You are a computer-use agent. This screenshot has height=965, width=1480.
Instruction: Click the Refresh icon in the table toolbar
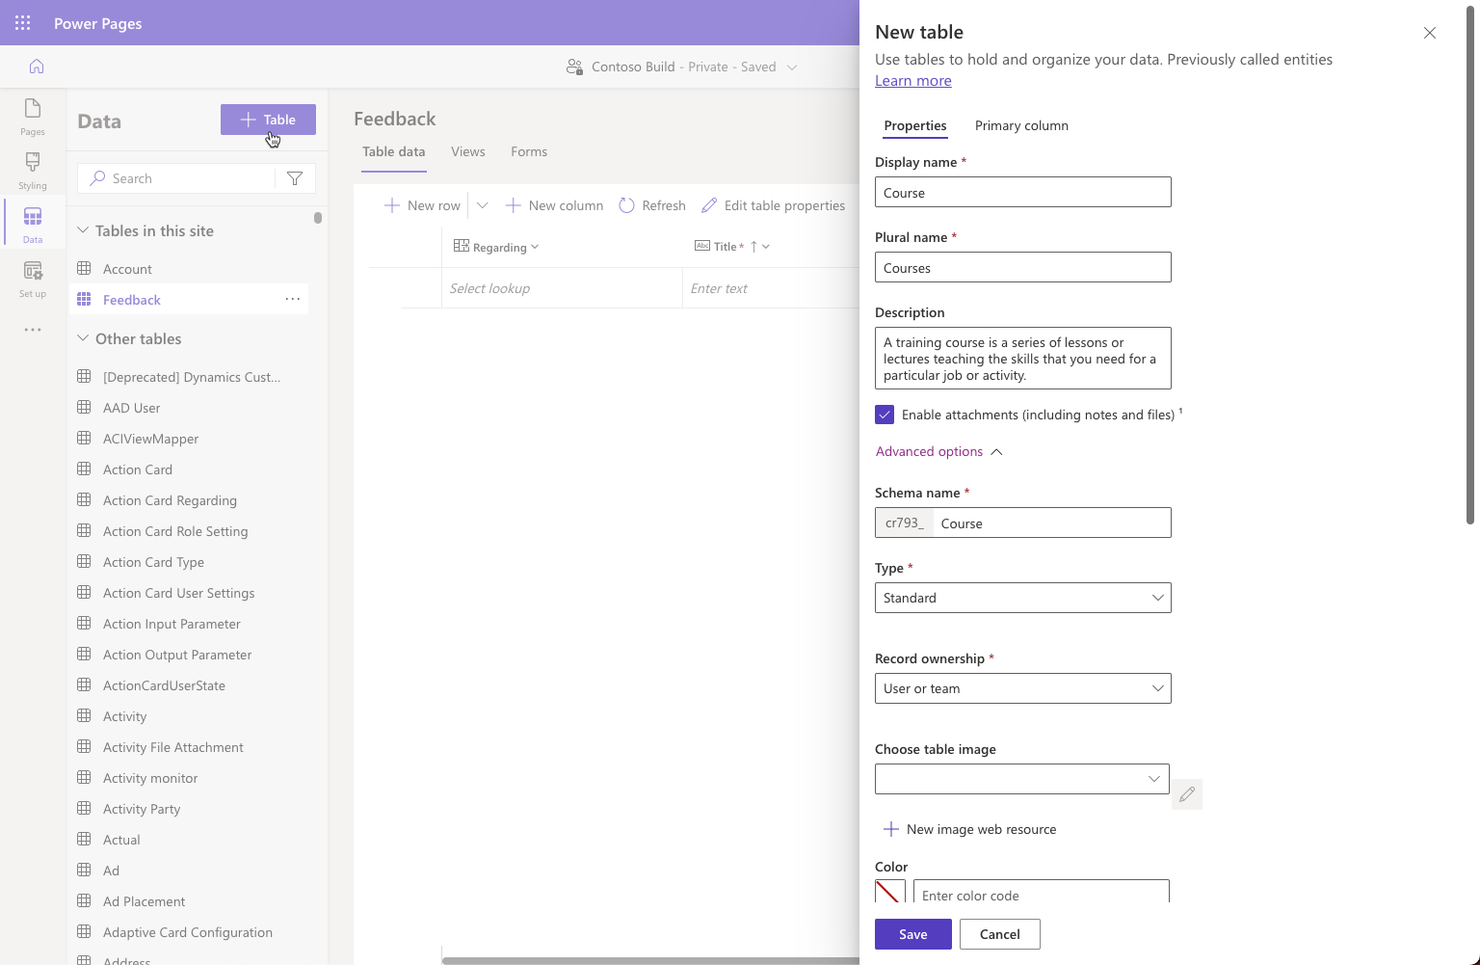626,204
